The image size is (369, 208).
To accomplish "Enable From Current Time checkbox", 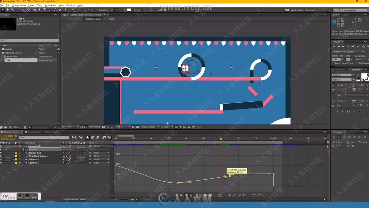I will [x=333, y=63].
